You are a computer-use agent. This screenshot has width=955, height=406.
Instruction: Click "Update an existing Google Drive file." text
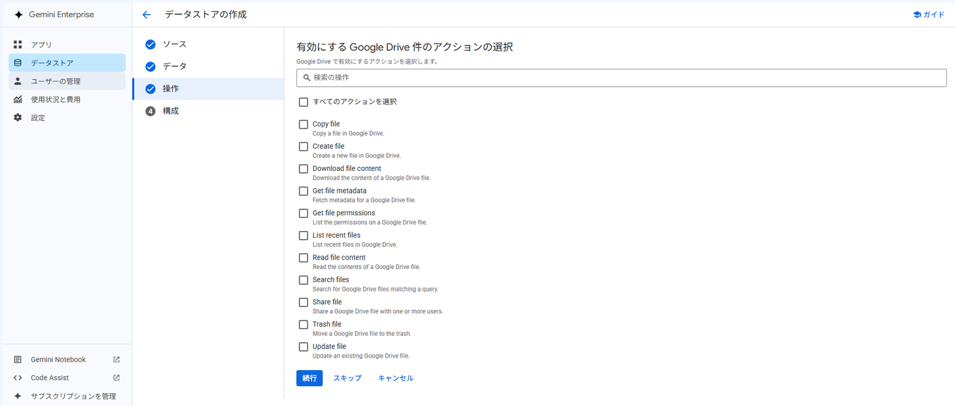tap(361, 356)
